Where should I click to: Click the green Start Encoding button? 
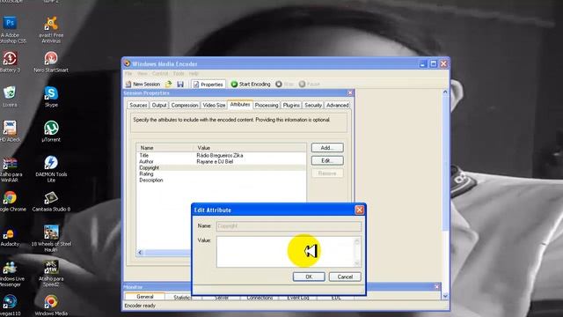pyautogui.click(x=251, y=85)
